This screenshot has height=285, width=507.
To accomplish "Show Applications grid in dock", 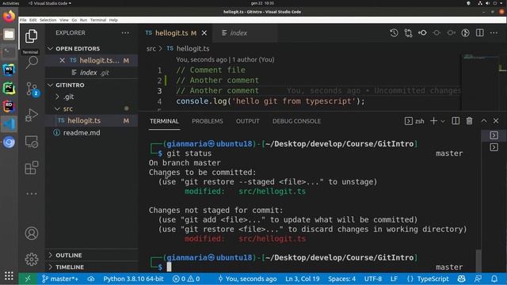I will coord(9,275).
